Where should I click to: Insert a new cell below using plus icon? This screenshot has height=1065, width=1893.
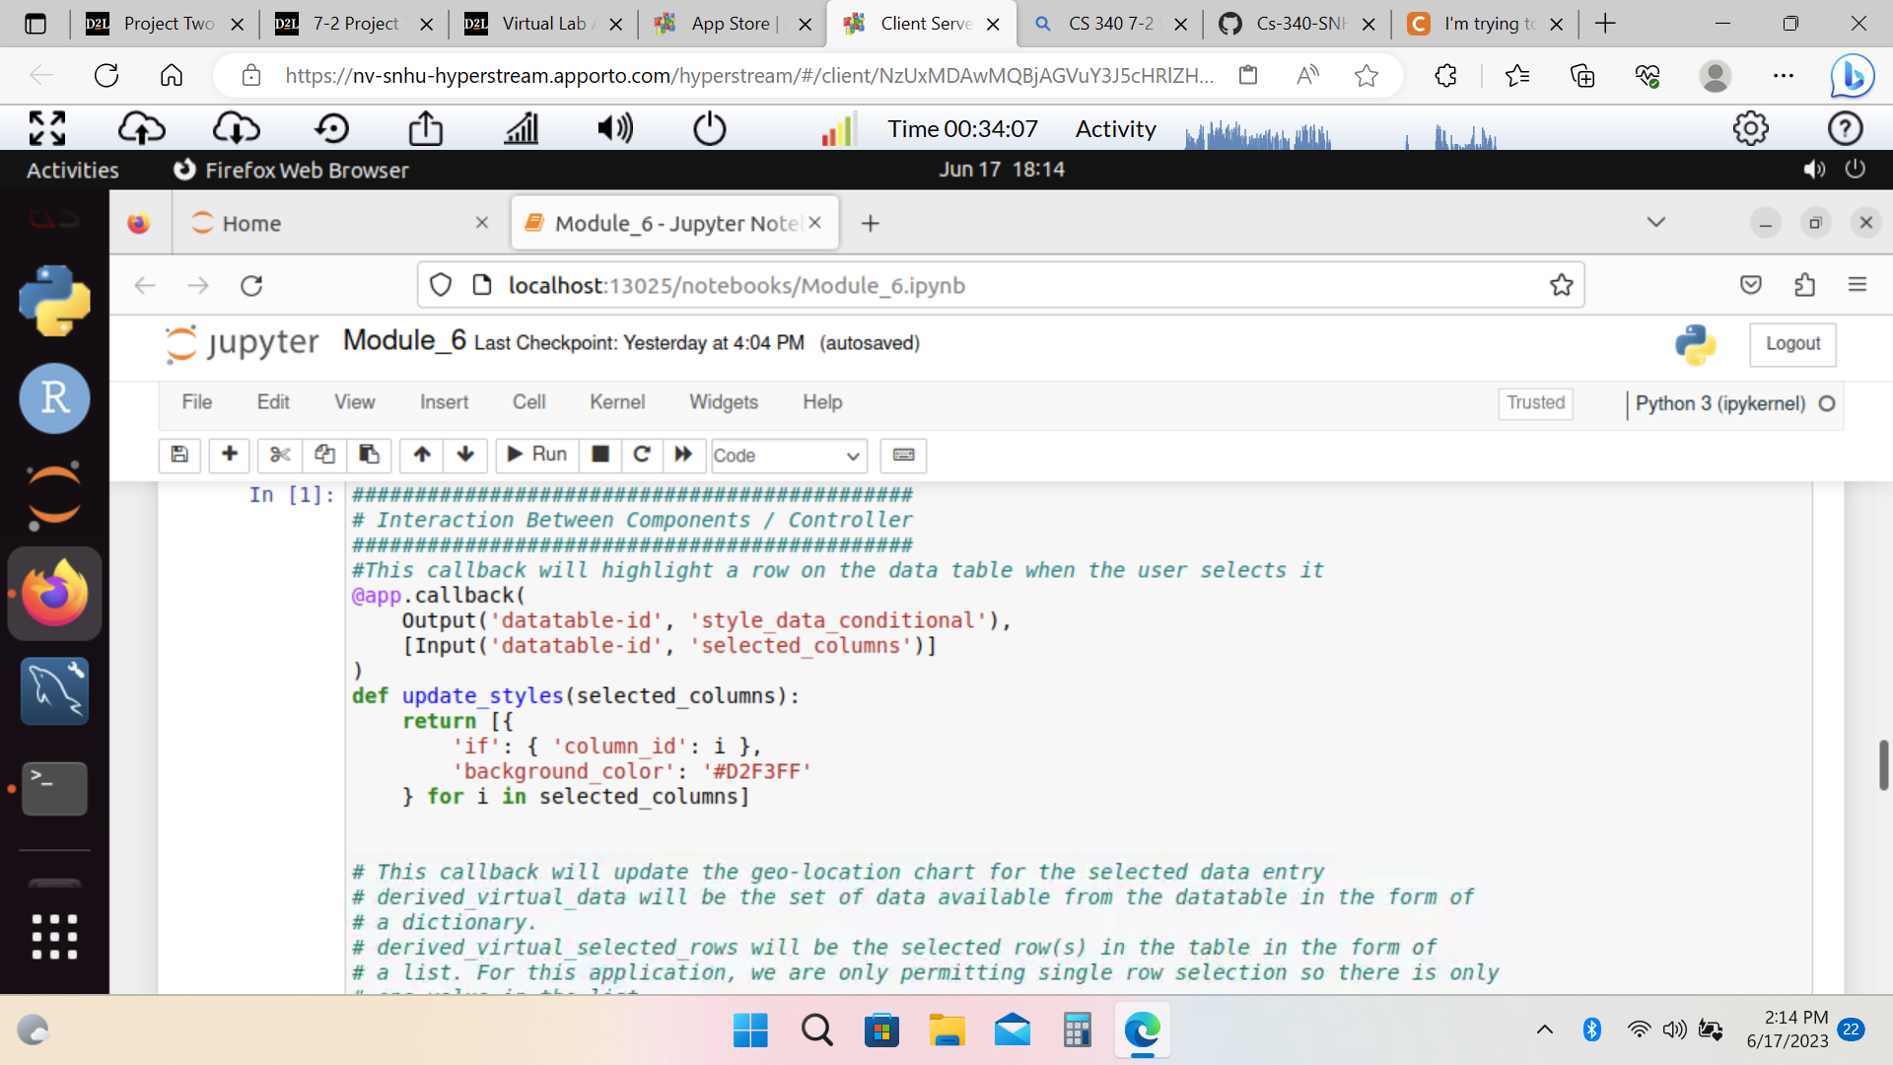(229, 455)
